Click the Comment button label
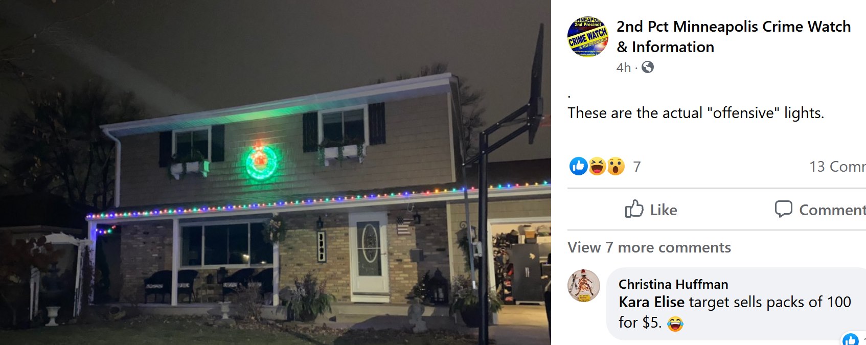 click(832, 210)
